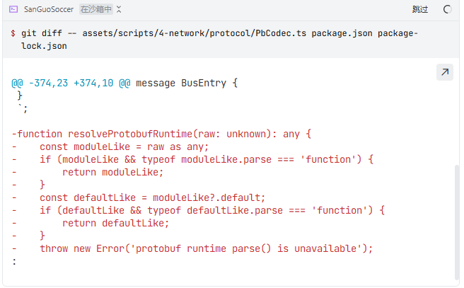
Task: Click the removed resolveProtobufRuntime function line
Action: (x=161, y=134)
